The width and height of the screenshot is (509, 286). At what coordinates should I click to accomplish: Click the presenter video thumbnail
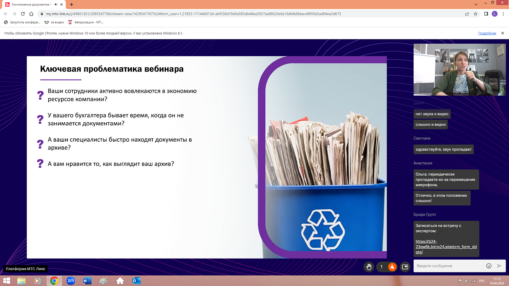tap(459, 69)
